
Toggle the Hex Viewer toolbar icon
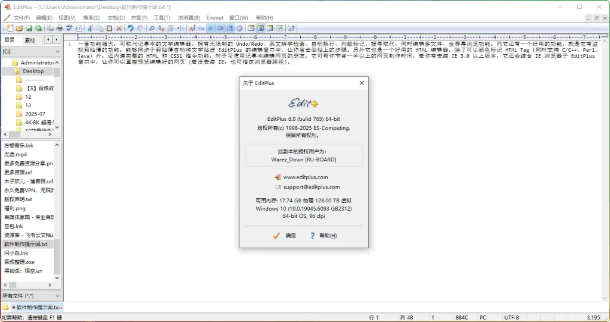click(x=201, y=28)
